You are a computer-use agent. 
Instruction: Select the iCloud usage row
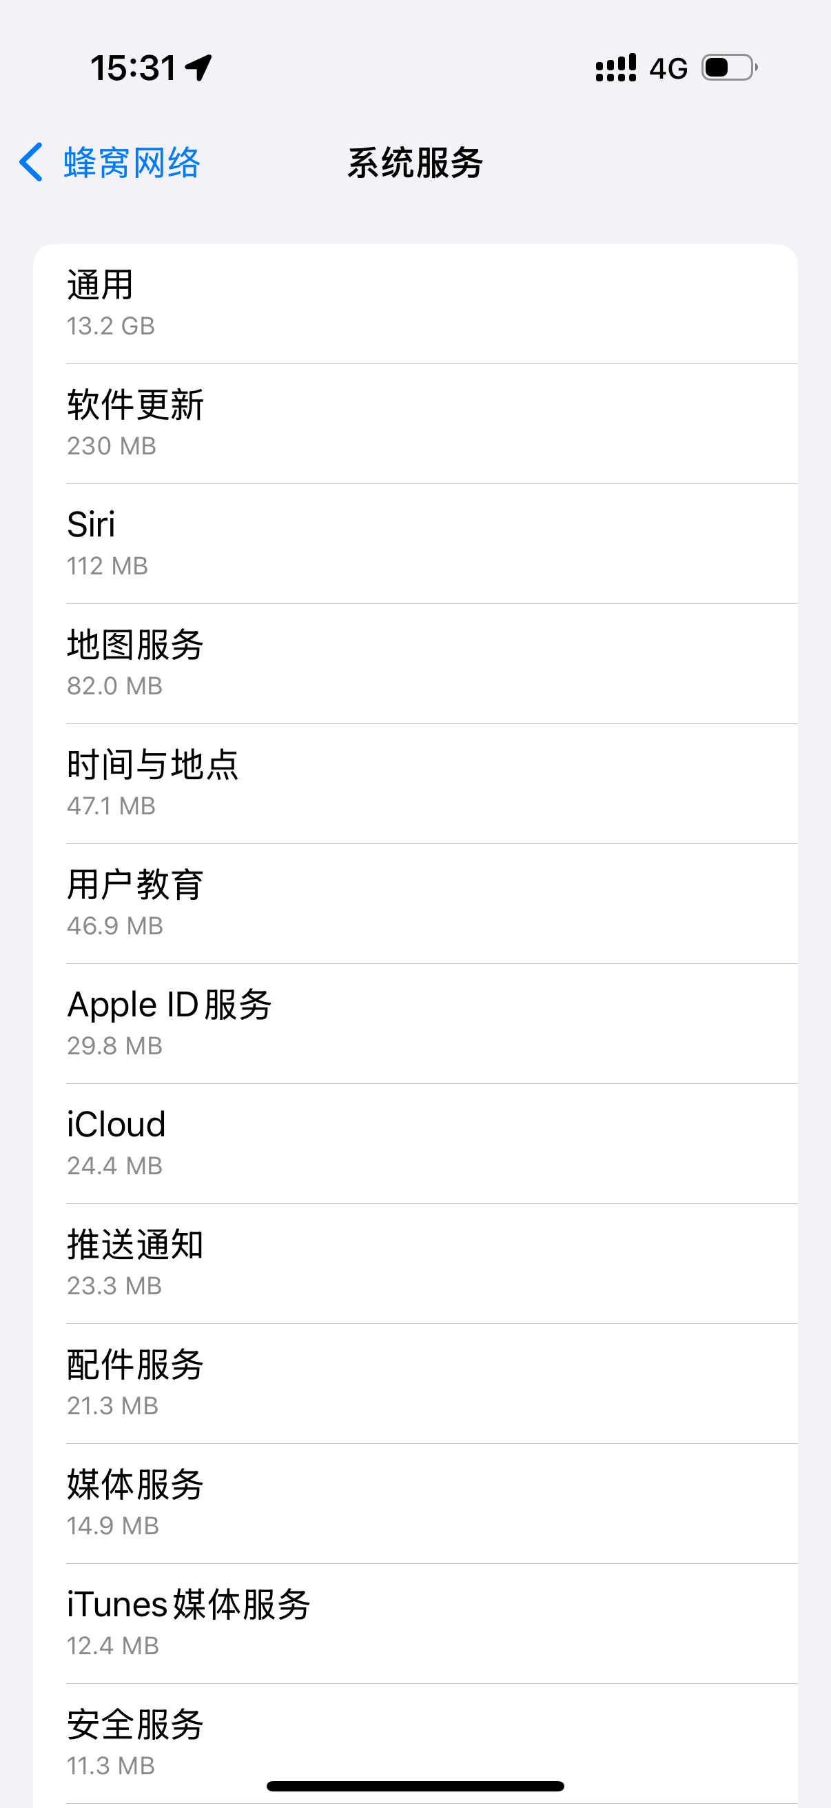(415, 1144)
